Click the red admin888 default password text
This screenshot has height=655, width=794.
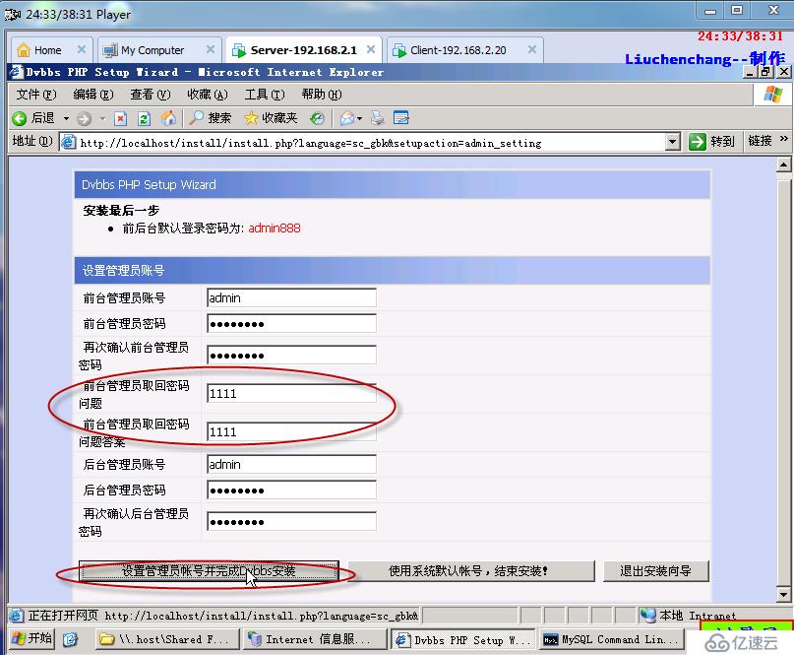[x=274, y=229]
